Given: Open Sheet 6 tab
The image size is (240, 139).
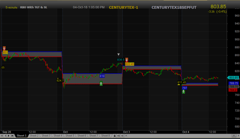Looking at the screenshot, I should pyautogui.click(x=82, y=136).
